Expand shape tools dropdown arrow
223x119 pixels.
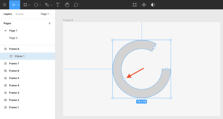click(40, 5)
